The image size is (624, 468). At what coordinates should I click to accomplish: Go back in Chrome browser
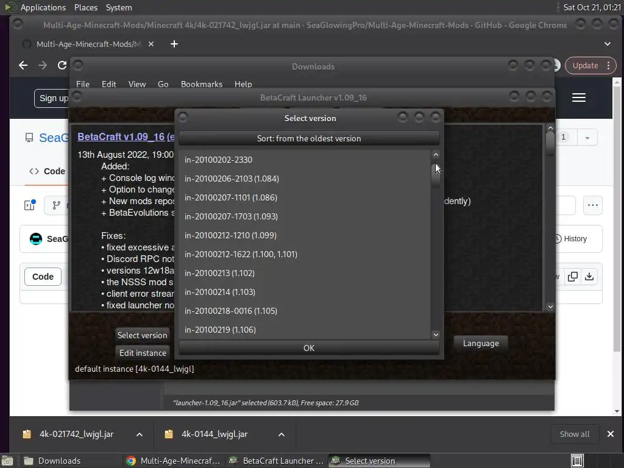(23, 65)
